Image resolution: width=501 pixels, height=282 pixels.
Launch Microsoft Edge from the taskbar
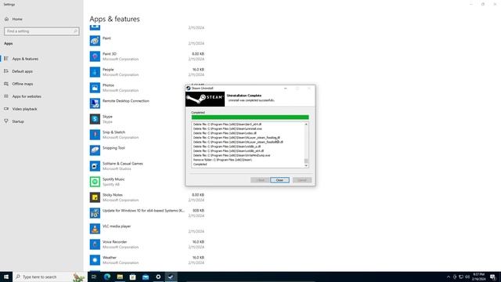(x=107, y=277)
